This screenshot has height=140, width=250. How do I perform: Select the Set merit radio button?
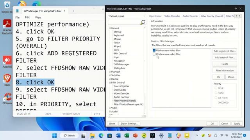pos(216,98)
